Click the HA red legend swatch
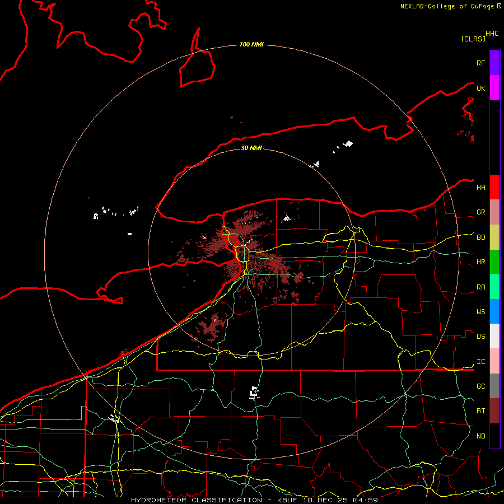 pyautogui.click(x=494, y=187)
